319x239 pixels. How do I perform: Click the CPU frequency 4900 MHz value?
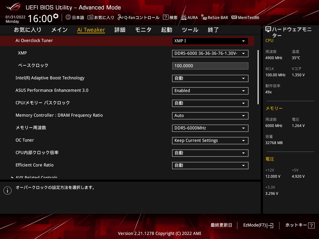274,58
